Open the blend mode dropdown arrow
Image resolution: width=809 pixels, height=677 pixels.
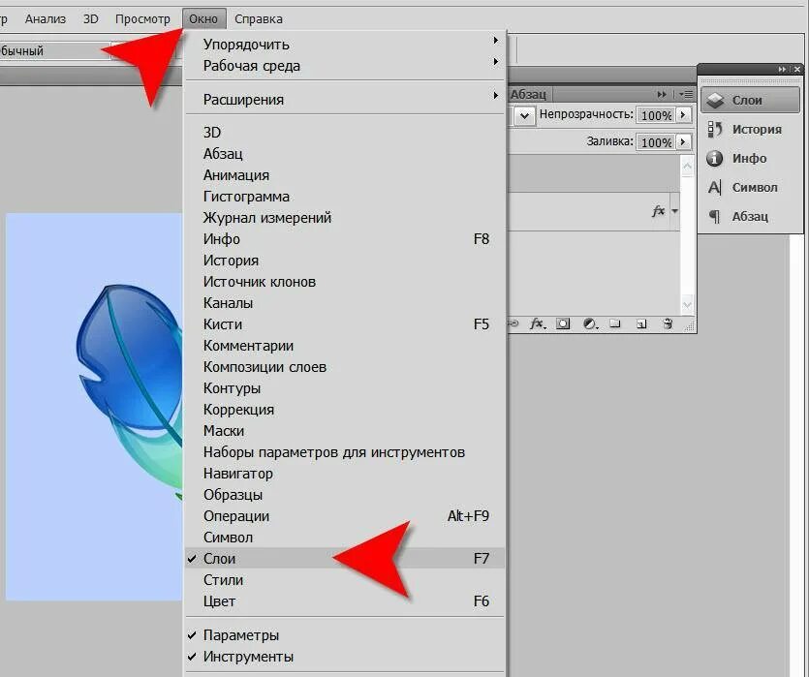(525, 115)
